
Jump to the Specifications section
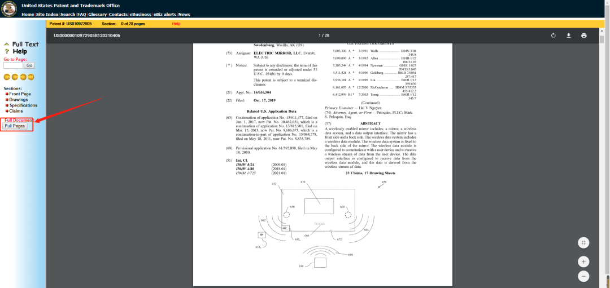coord(23,105)
